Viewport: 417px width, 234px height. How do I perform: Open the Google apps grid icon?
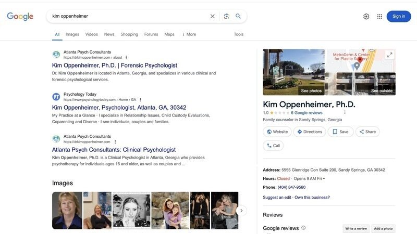[x=379, y=17]
